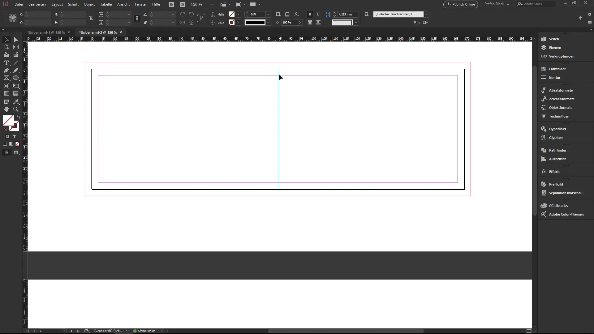594x334 pixels.
Task: Open the zoom level 150 % dropdown
Action: point(212,4)
